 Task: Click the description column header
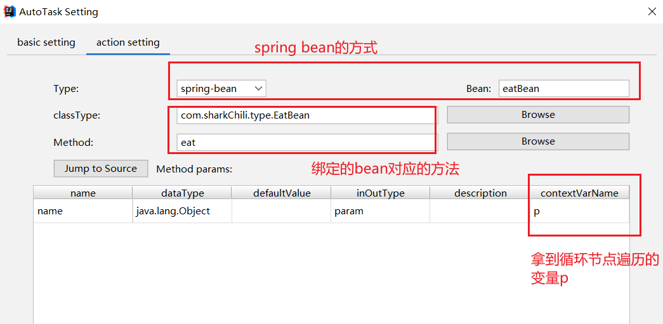[480, 193]
